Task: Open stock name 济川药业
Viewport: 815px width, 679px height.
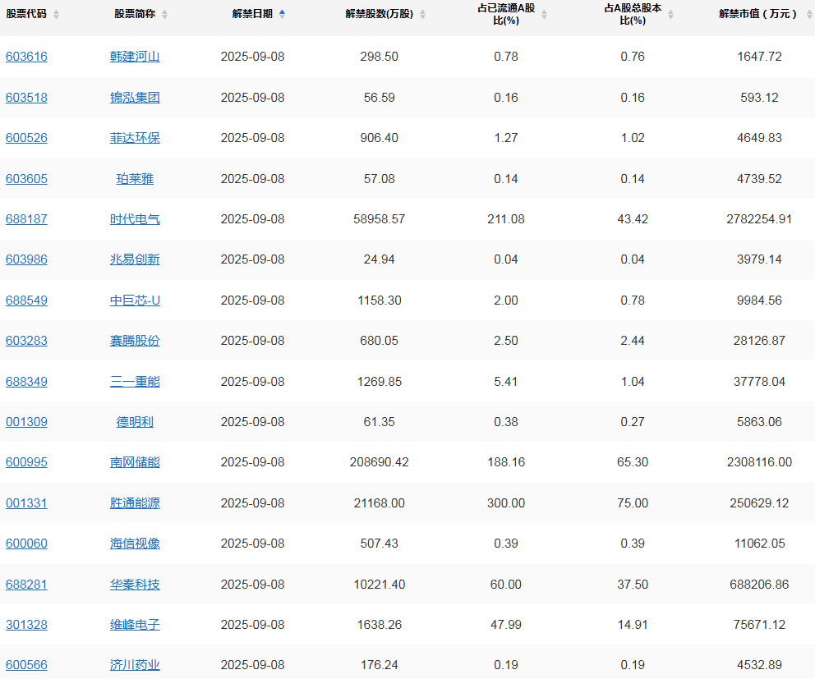Action: point(135,665)
